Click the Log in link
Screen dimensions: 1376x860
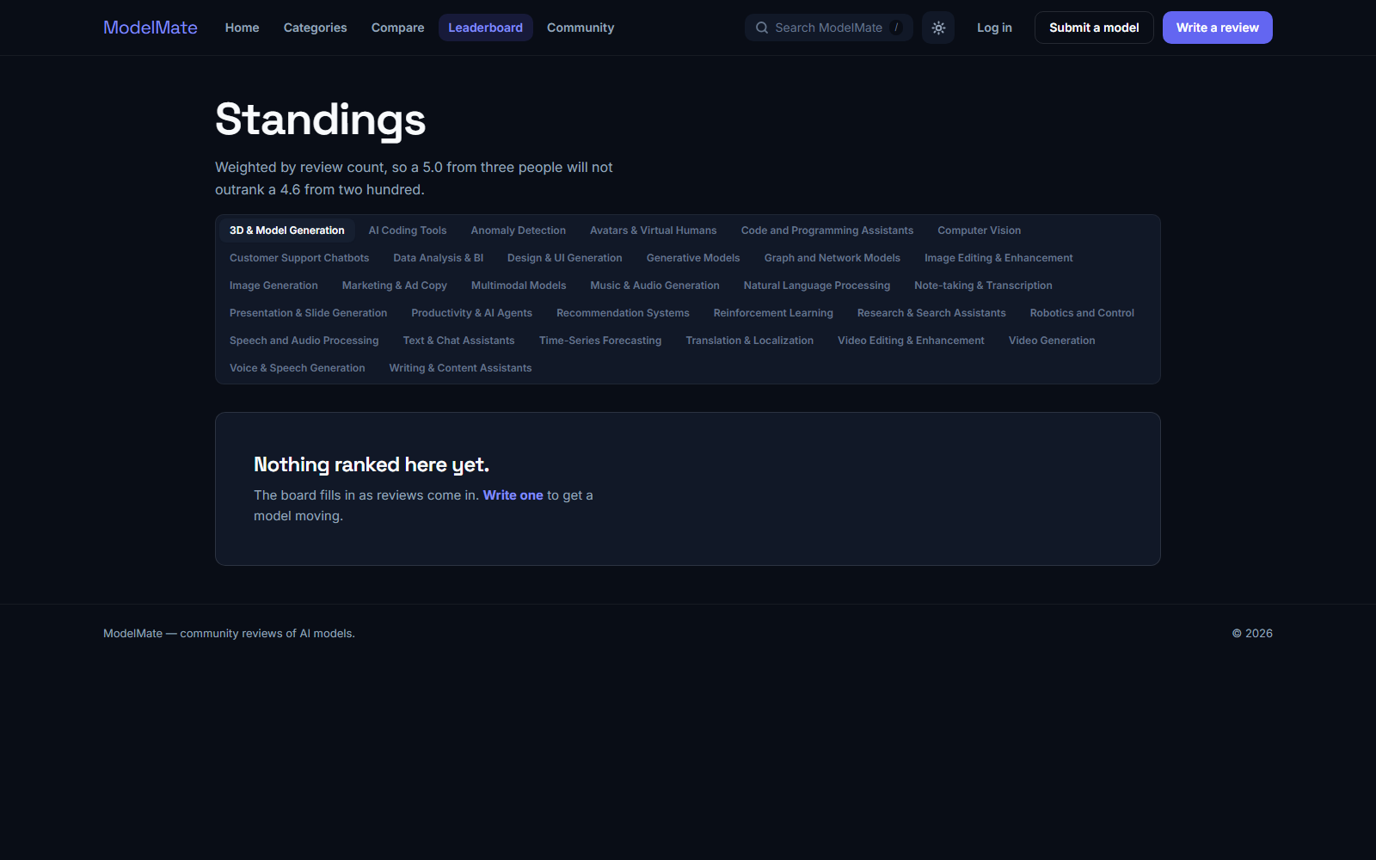(x=994, y=28)
